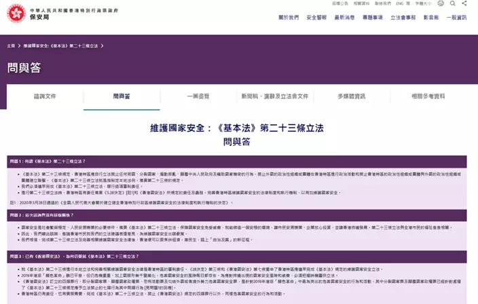Switch to the 一圖盡覽 tab
Image resolution: width=478 pixels, height=304 pixels.
point(198,96)
